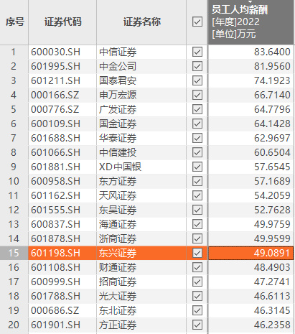
Task: Select the 广发证券 name cell
Action: click(x=118, y=109)
